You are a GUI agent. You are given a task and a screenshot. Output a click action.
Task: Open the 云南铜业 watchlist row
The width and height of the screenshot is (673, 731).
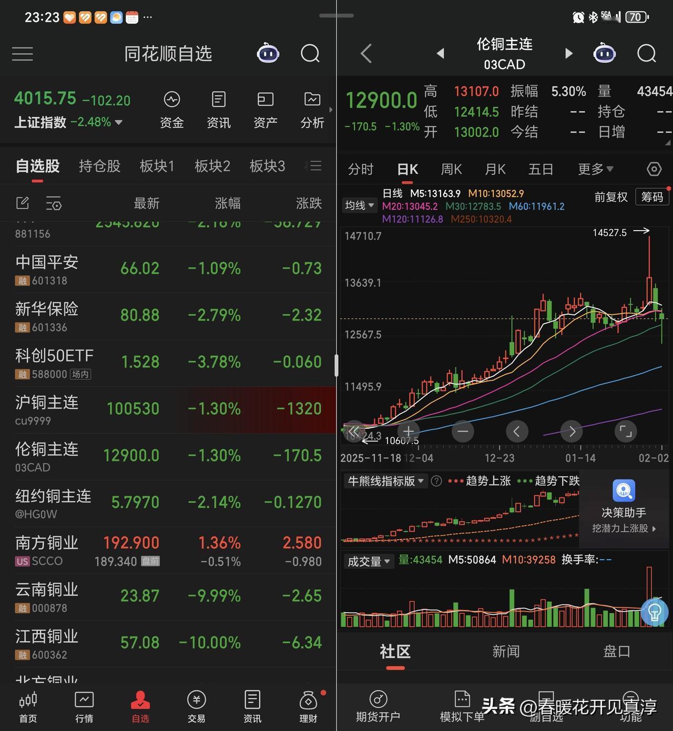coord(168,597)
